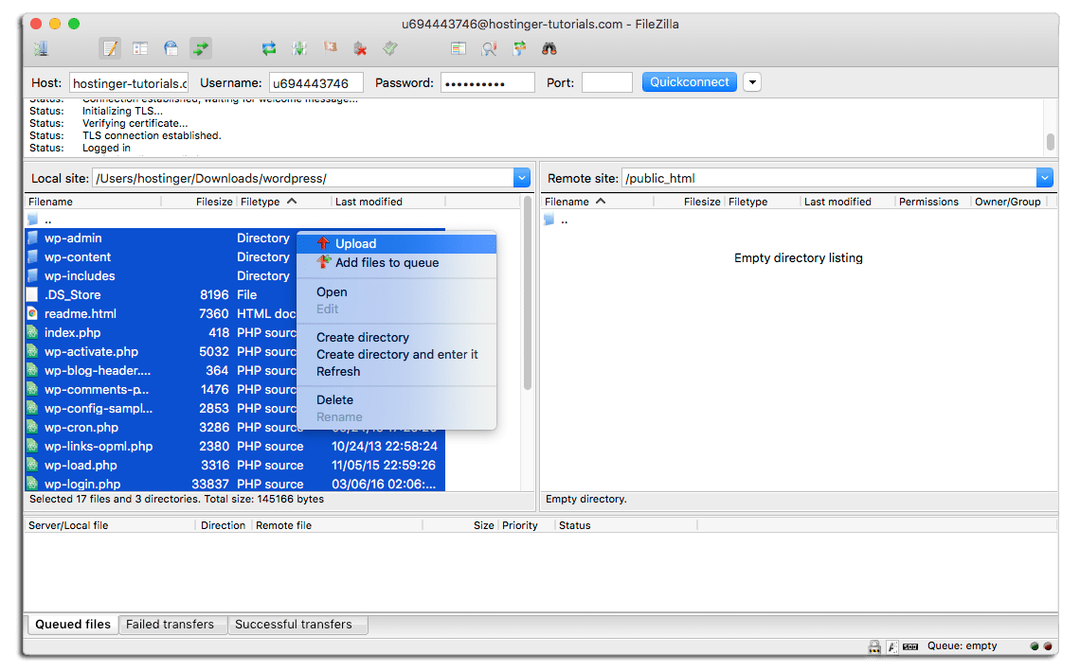Open the Site Manager
1080x671 pixels.
[x=39, y=47]
